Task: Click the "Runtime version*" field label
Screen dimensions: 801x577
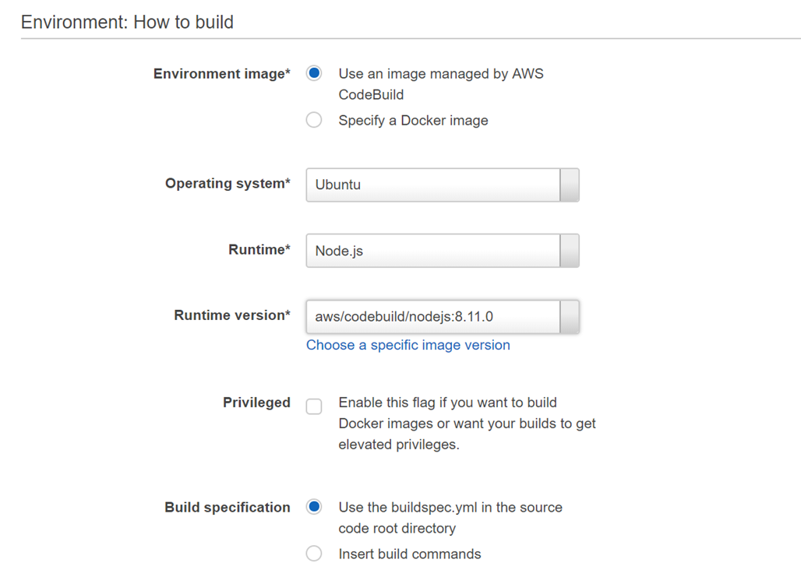Action: [232, 315]
